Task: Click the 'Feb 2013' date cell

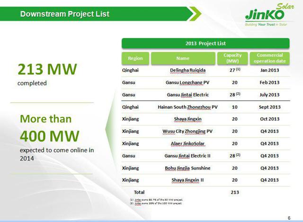Action: 269,82
